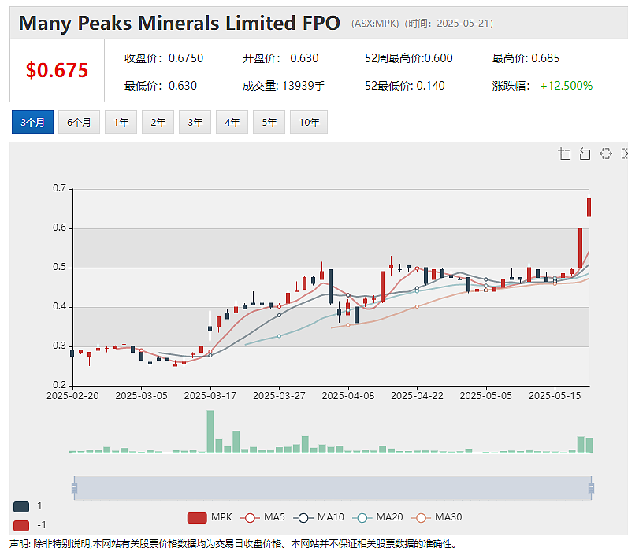Click the red swatch labeled -1
The image size is (639, 555).
click(x=21, y=526)
